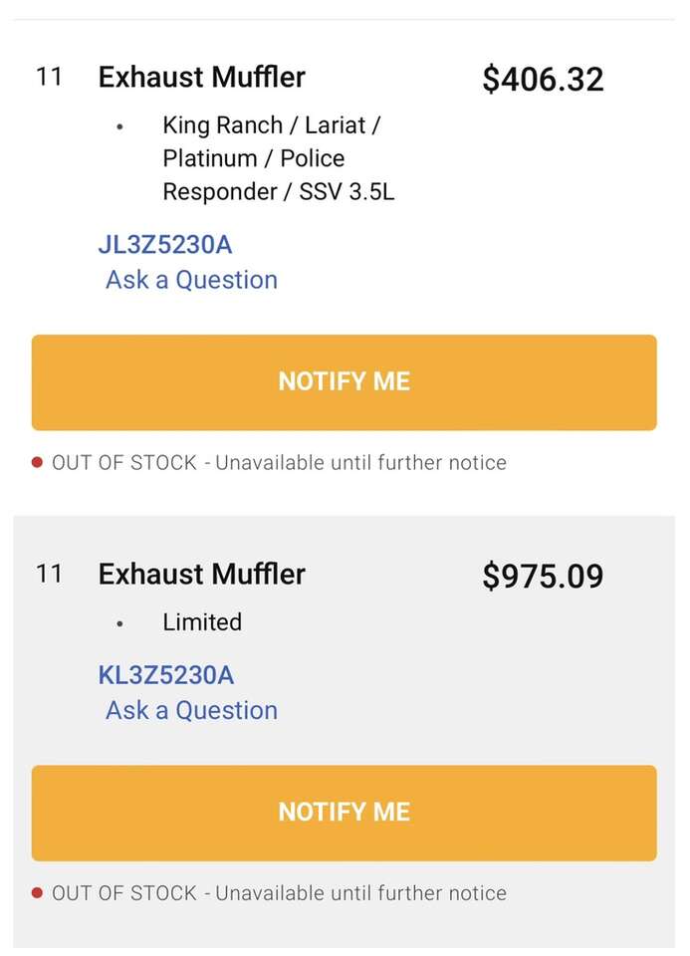Click NOTIFY ME for the $975.09 muffler
Screen dimensions: 690x956
pos(344,813)
